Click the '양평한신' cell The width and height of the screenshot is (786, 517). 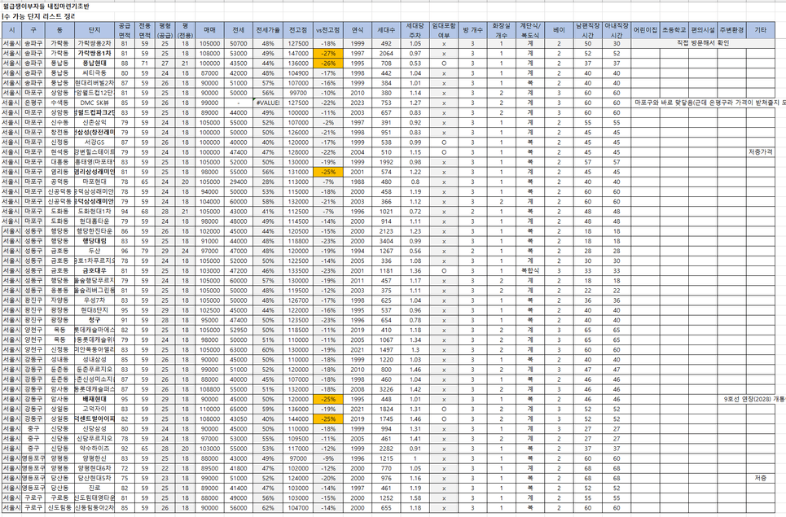(94, 458)
